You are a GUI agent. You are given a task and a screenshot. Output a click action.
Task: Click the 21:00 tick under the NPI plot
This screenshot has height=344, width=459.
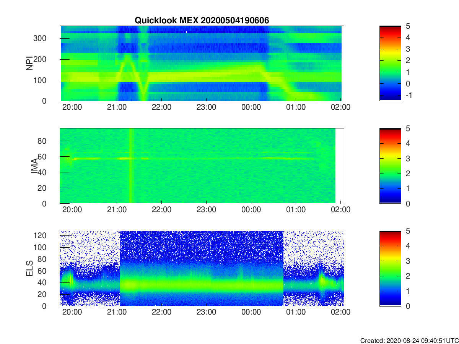(117, 107)
